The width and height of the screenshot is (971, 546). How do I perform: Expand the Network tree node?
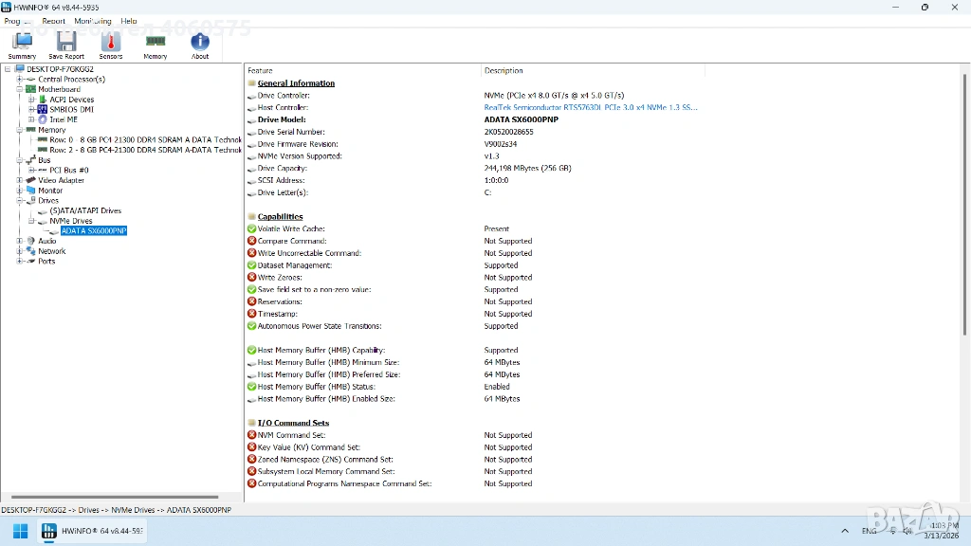pyautogui.click(x=20, y=251)
